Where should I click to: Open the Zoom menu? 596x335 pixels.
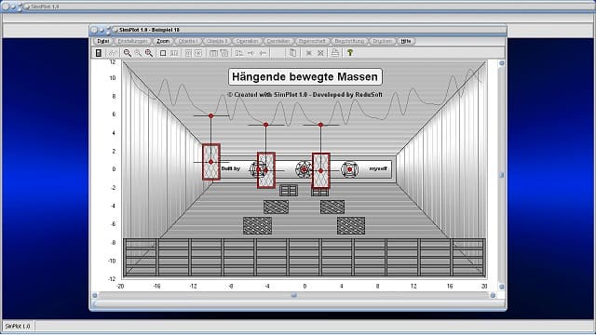tap(163, 41)
